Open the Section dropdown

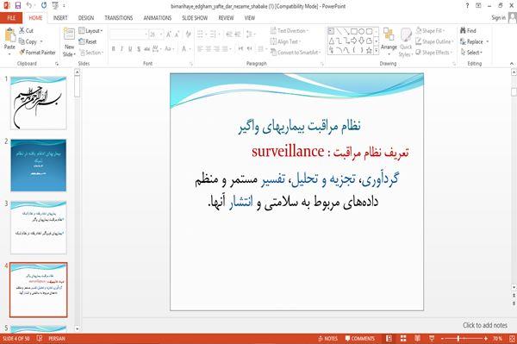[91, 52]
